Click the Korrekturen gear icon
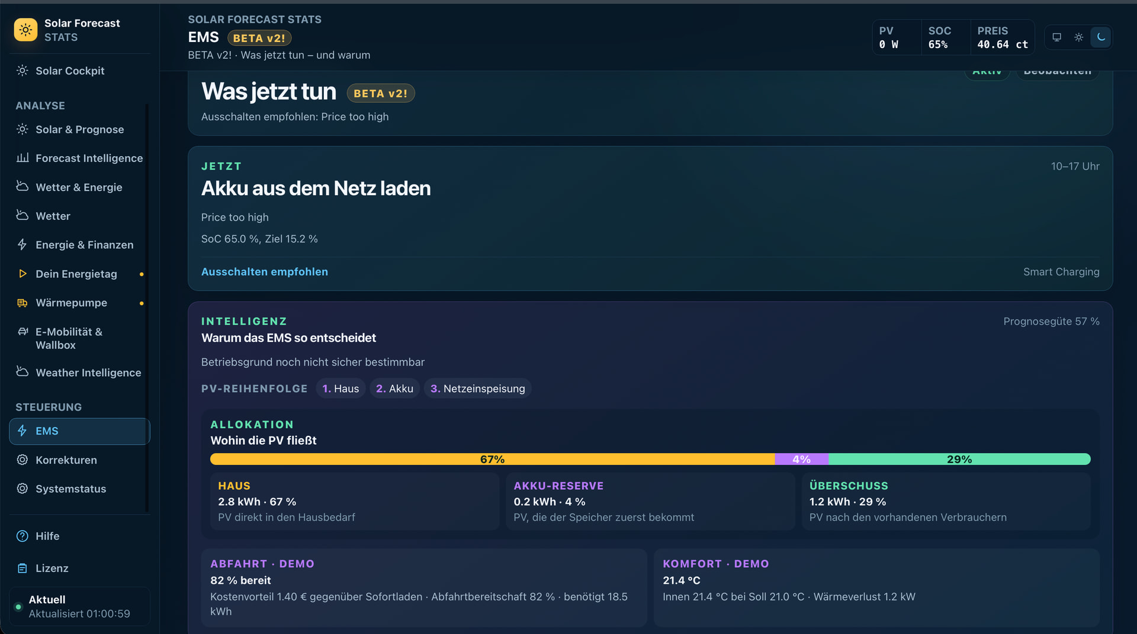Viewport: 1137px width, 634px height. coord(23,460)
